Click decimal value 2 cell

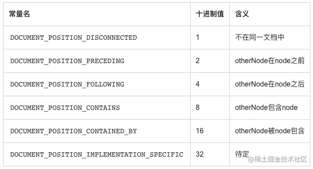coord(210,61)
